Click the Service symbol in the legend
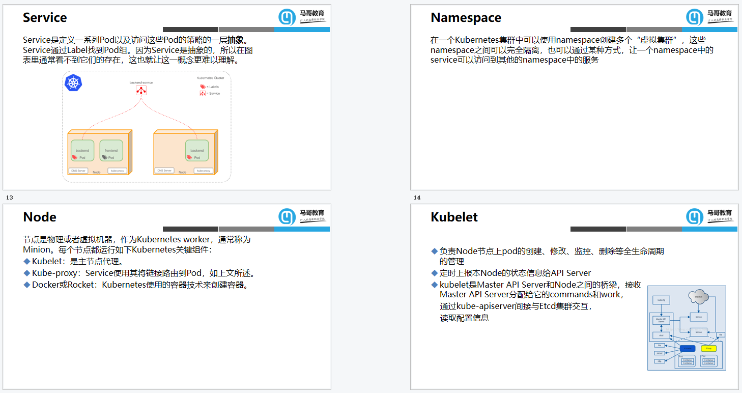742x393 pixels. click(x=203, y=93)
